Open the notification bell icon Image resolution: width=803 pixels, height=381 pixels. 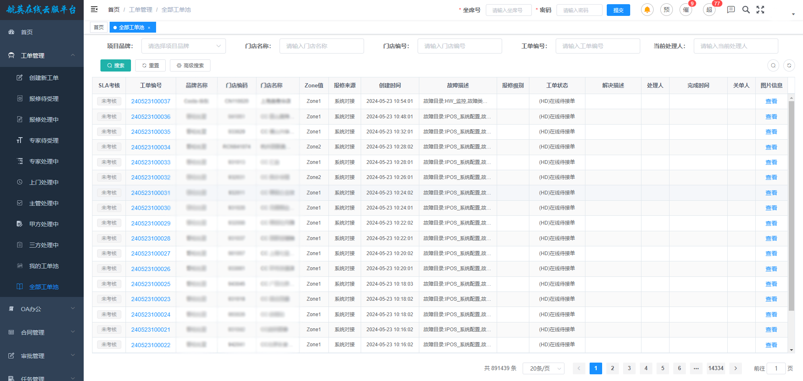647,10
